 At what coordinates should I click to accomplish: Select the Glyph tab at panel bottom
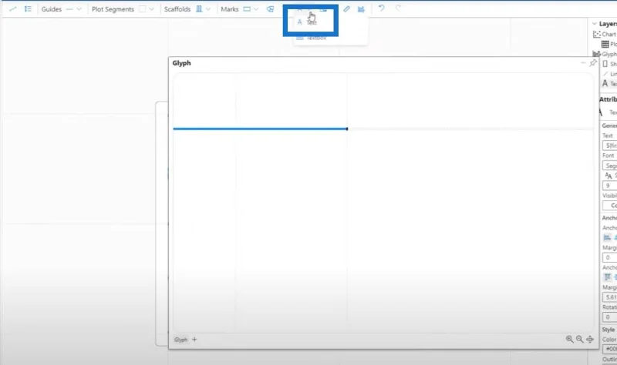click(x=180, y=340)
